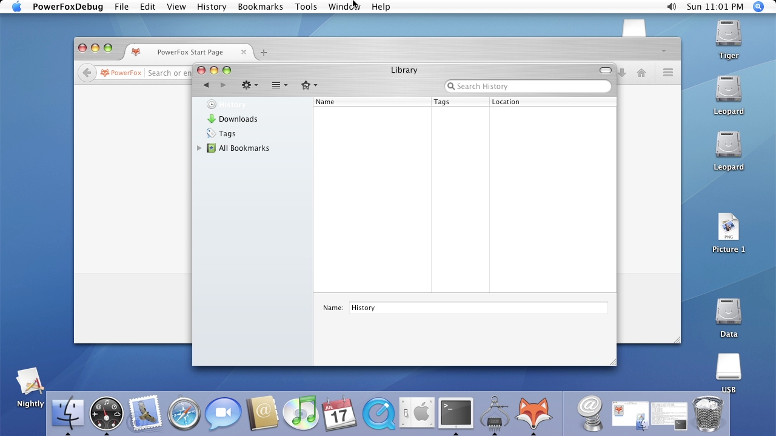Viewport: 776px width, 436px height.
Task: Select the Picture 1 file on desktop
Action: [729, 233]
